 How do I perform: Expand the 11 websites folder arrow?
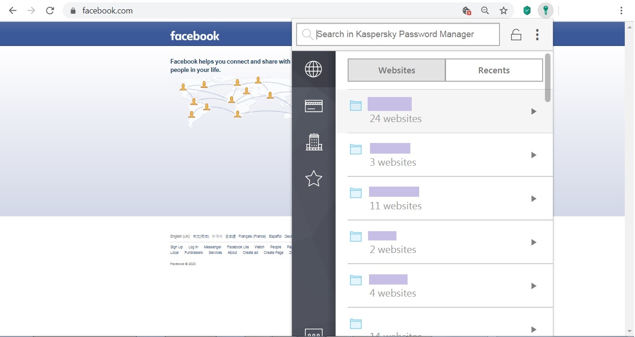click(x=534, y=199)
